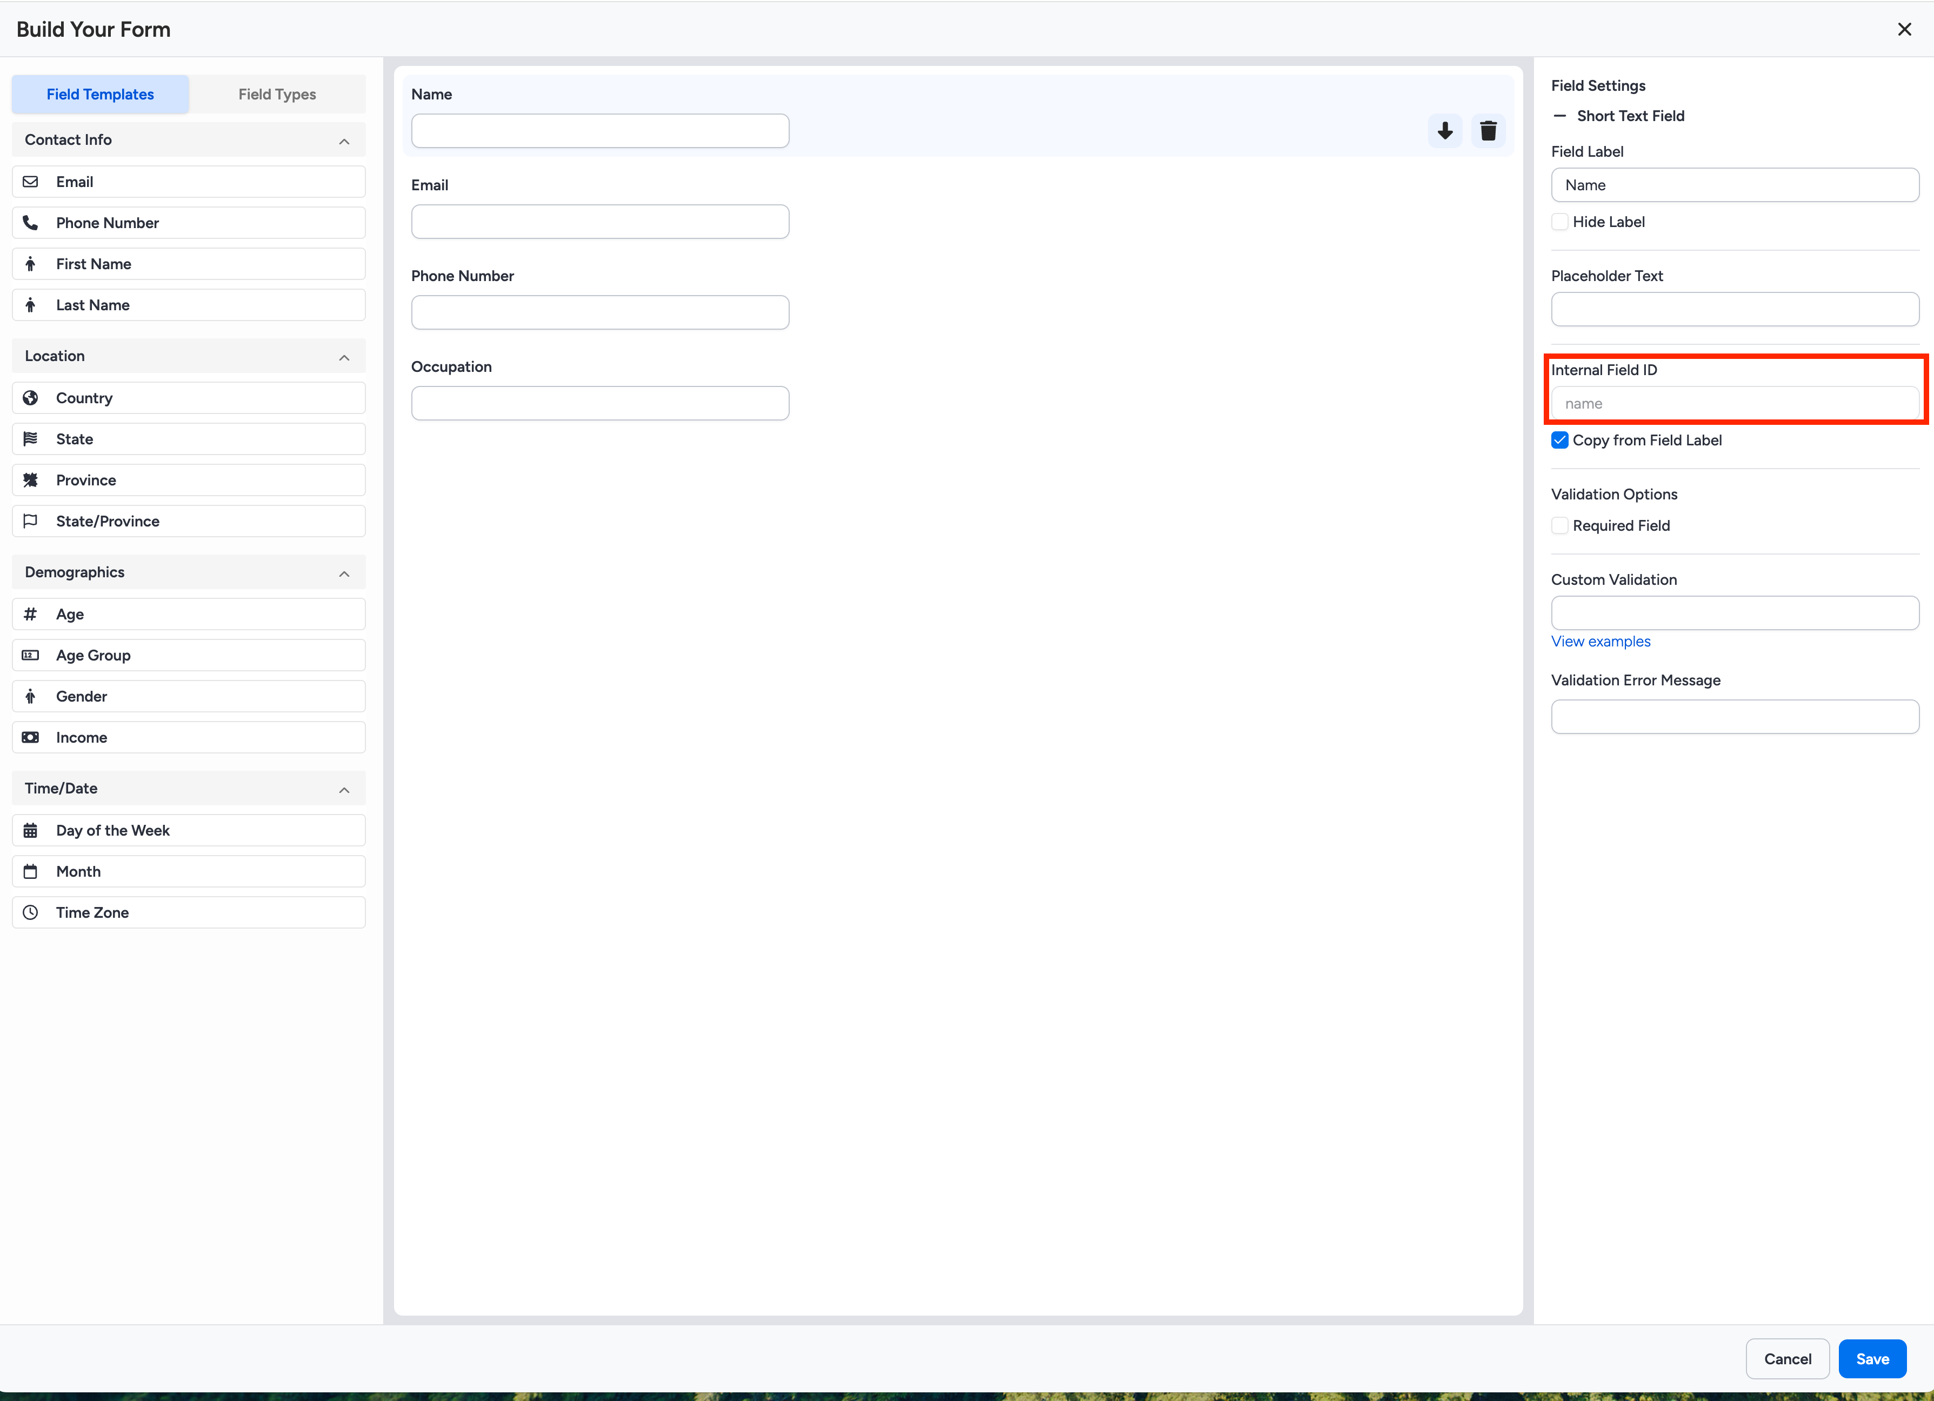The height and width of the screenshot is (1401, 1934).
Task: Click the move-down arrow icon on Name field
Action: tap(1444, 130)
